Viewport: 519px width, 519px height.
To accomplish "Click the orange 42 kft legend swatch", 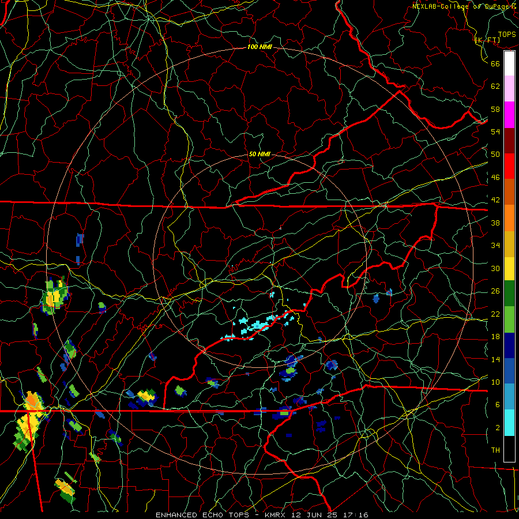I will tap(509, 218).
